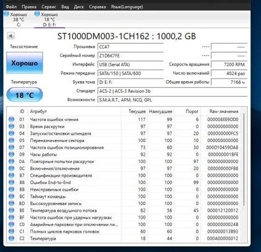The image size is (261, 252).
Task: Click the Серийный номер field Z1D6K7FE
Action: (x=130, y=56)
